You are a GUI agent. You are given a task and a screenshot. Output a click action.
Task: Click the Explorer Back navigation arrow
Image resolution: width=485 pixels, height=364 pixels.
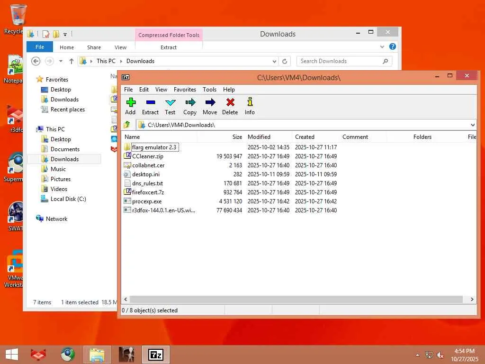tap(36, 61)
